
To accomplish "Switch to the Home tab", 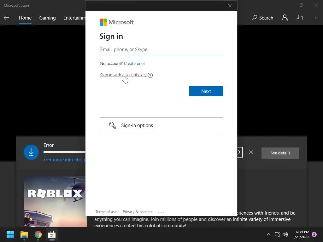I will click(25, 18).
